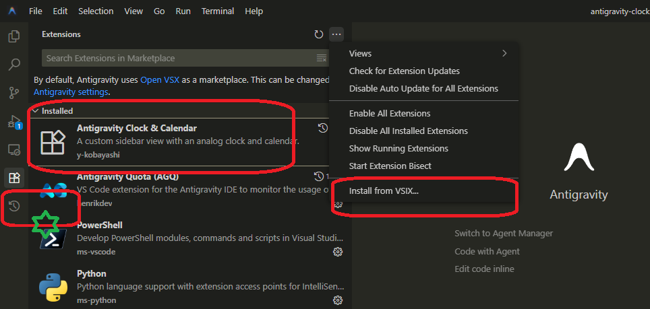Screen dimensions: 650x309
Task: Select the Python extension title
Action: pyautogui.click(x=92, y=273)
